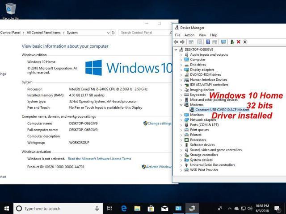
Task: Click Read the Microsoft Software License Terms
Action: coord(99,159)
